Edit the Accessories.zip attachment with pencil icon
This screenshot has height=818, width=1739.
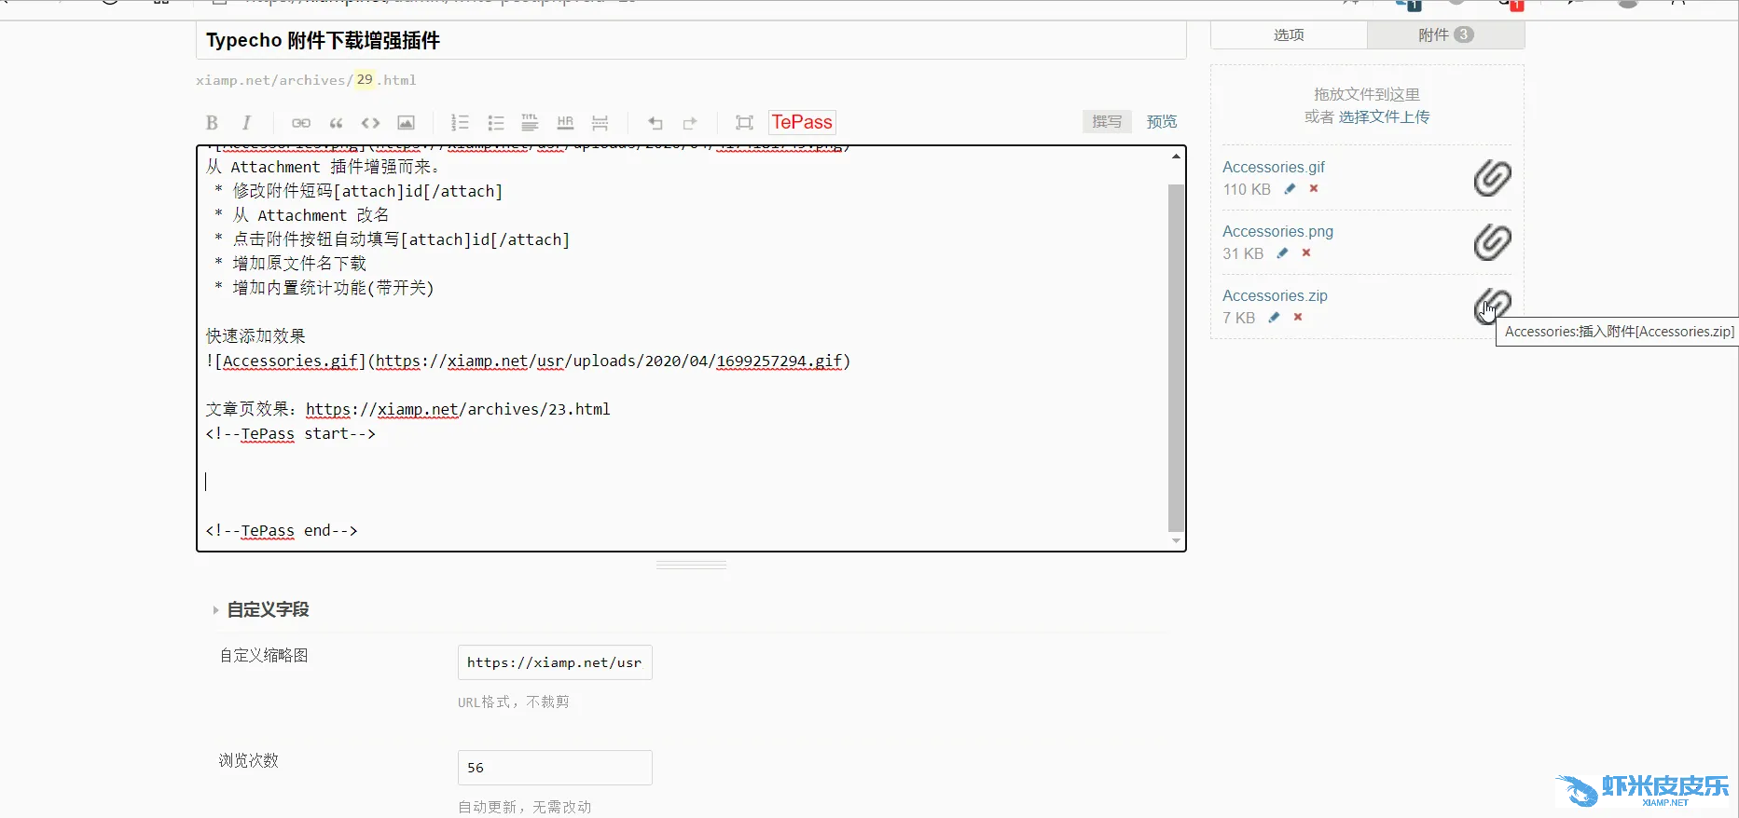tap(1274, 317)
